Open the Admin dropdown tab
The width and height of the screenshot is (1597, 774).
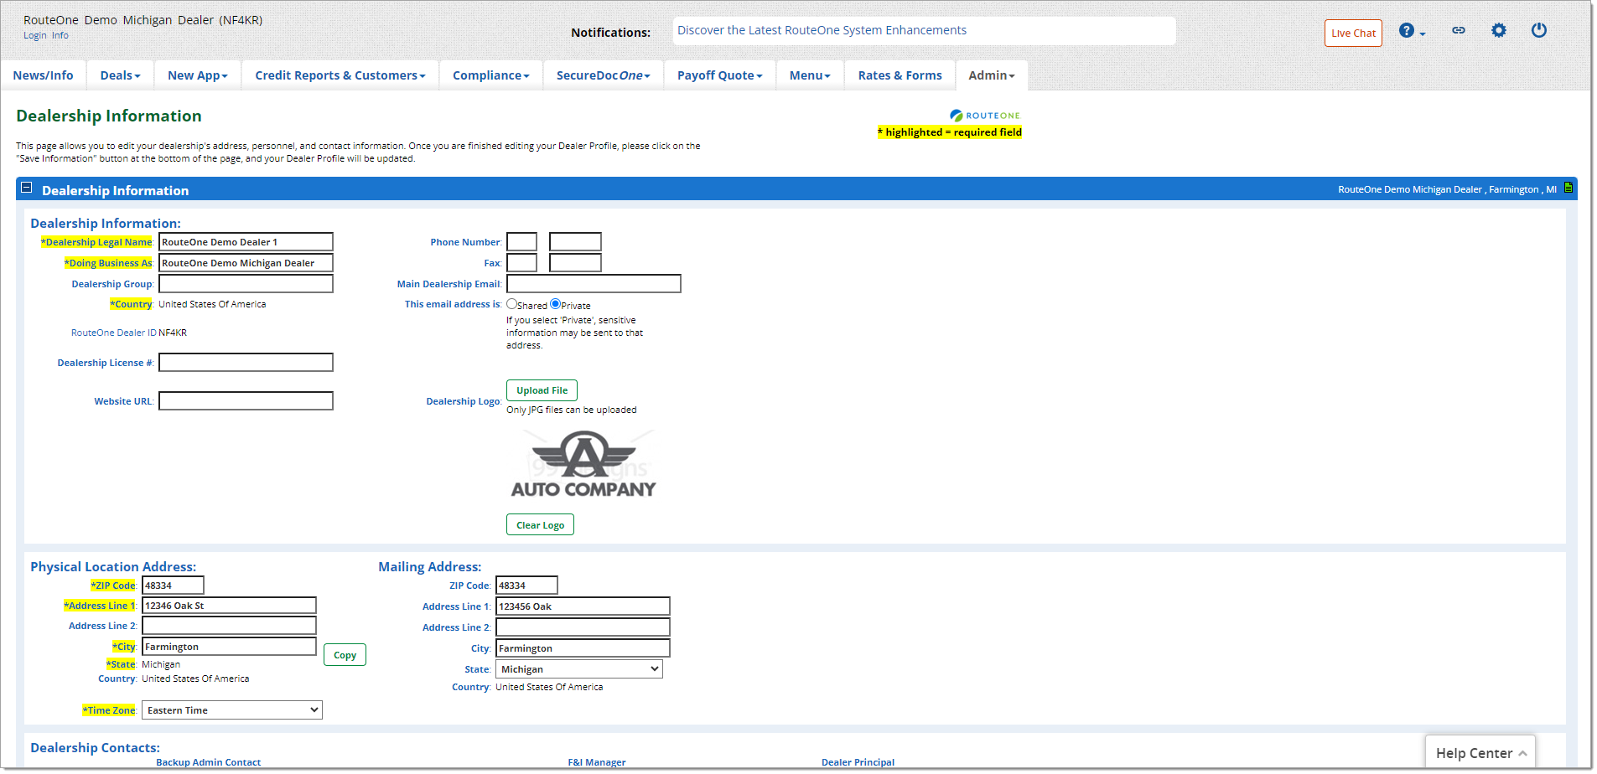(992, 75)
